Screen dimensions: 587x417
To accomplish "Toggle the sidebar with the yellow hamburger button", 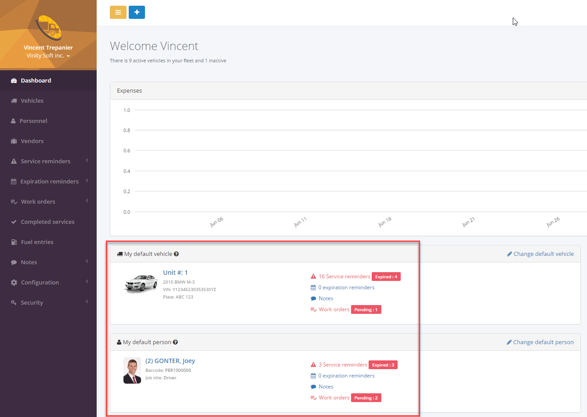I will click(x=118, y=12).
